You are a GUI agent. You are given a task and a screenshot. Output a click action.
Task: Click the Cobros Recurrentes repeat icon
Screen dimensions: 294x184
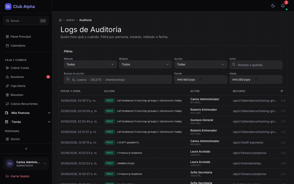7,104
